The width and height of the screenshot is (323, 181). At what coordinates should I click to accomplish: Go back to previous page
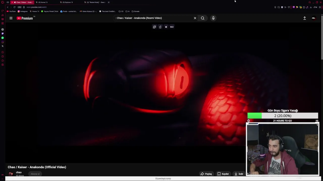pyautogui.click(x=8, y=7)
